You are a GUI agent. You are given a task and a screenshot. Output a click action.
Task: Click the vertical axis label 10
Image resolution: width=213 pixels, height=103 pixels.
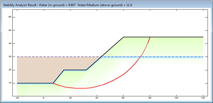click(10, 83)
